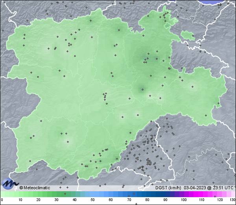Click the 80 legend number
The height and width of the screenshot is (205, 236).
coord(147,200)
